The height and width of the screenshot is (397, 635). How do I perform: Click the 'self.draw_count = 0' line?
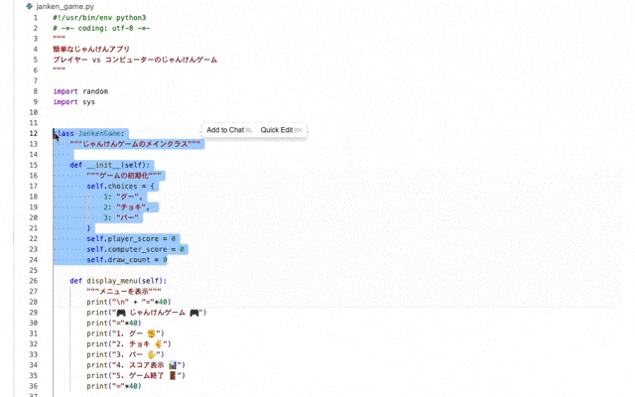point(127,260)
